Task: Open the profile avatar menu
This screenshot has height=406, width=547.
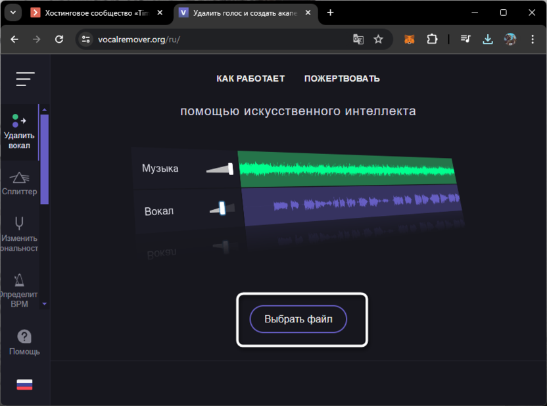Action: (510, 39)
